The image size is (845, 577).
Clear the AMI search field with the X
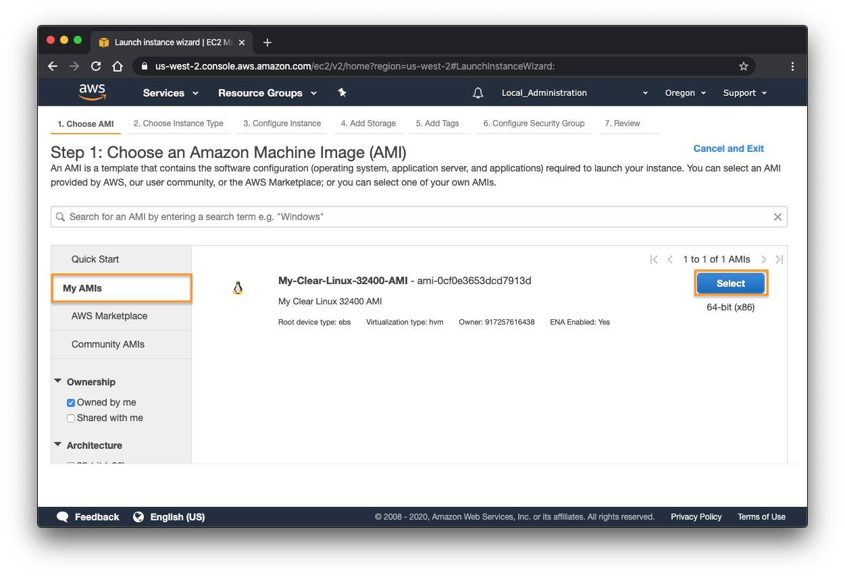(777, 217)
